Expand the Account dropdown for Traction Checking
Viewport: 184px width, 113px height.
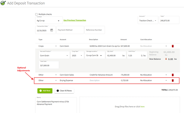tap(155, 21)
